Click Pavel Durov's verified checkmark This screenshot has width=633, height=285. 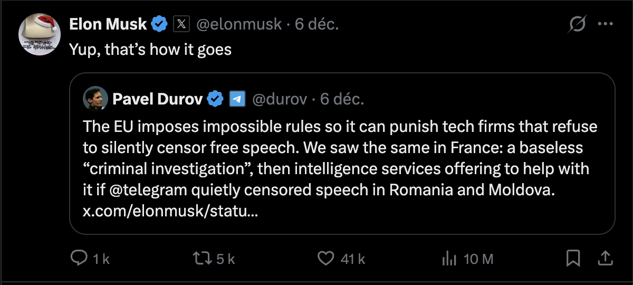coord(215,99)
